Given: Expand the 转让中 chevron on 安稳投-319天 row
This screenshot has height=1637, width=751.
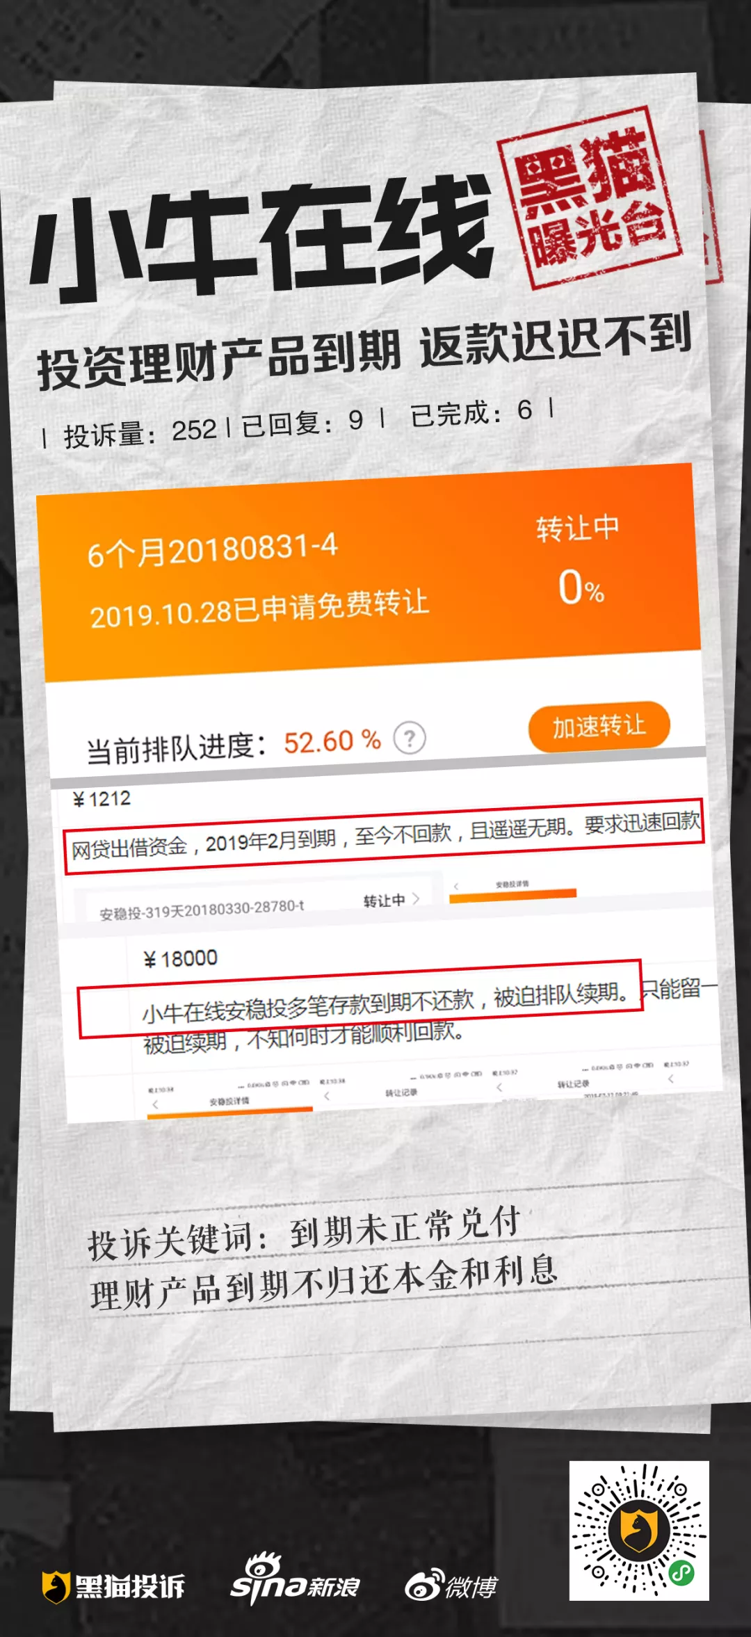Looking at the screenshot, I should (416, 898).
